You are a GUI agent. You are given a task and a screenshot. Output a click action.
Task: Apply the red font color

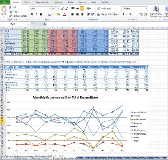(64, 14)
